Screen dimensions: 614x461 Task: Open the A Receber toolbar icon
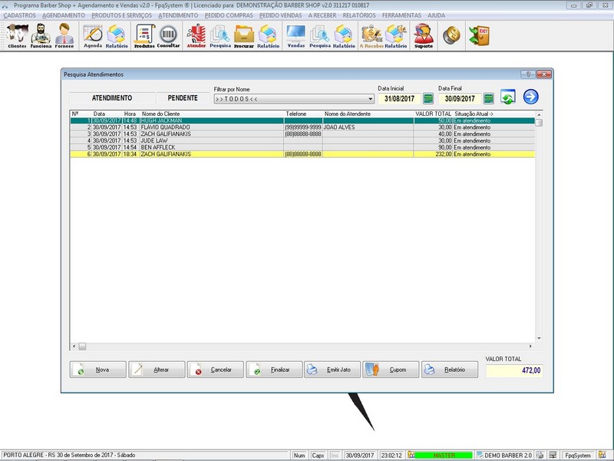point(371,35)
